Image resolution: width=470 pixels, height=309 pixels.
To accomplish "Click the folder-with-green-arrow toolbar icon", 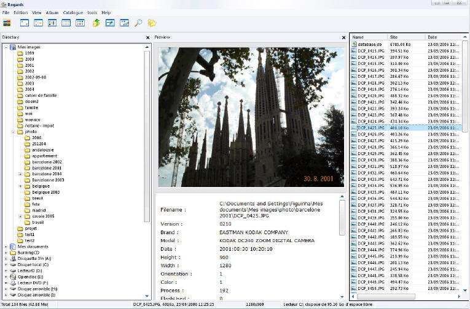I will pos(96,23).
